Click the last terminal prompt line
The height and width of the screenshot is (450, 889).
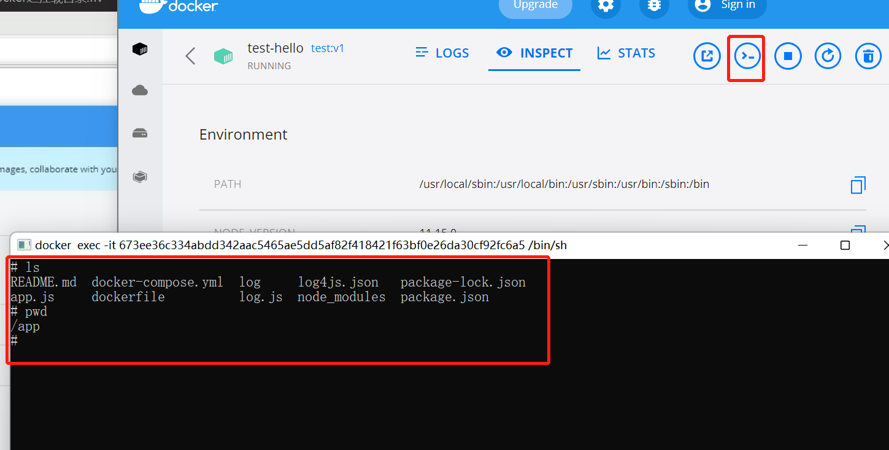click(x=14, y=341)
